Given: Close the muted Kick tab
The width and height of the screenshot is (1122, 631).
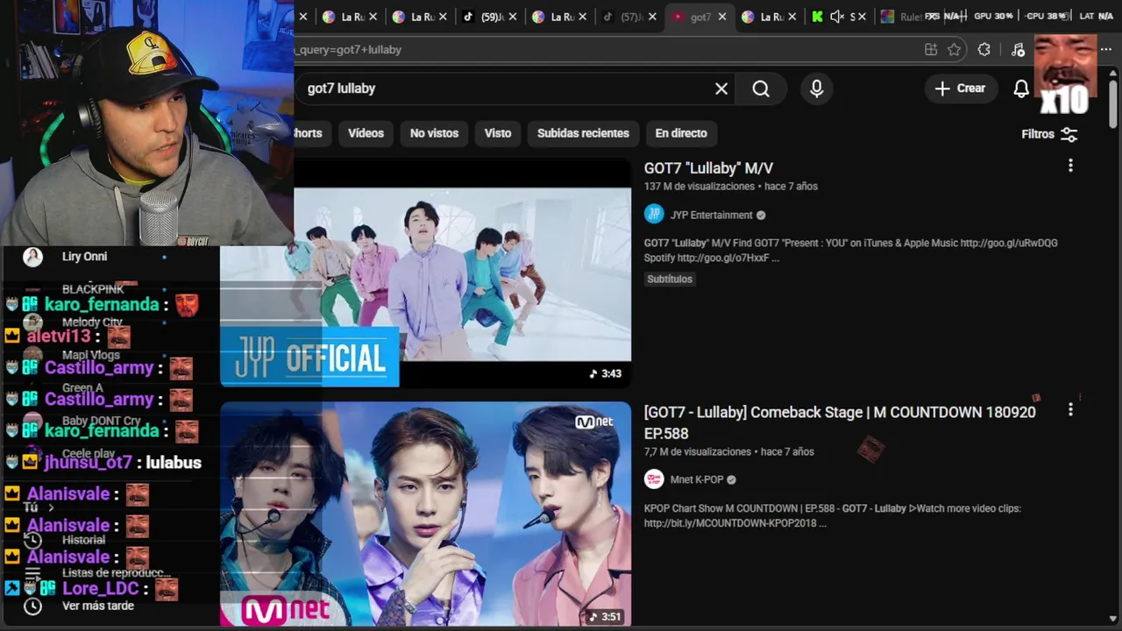Looking at the screenshot, I should [x=862, y=17].
